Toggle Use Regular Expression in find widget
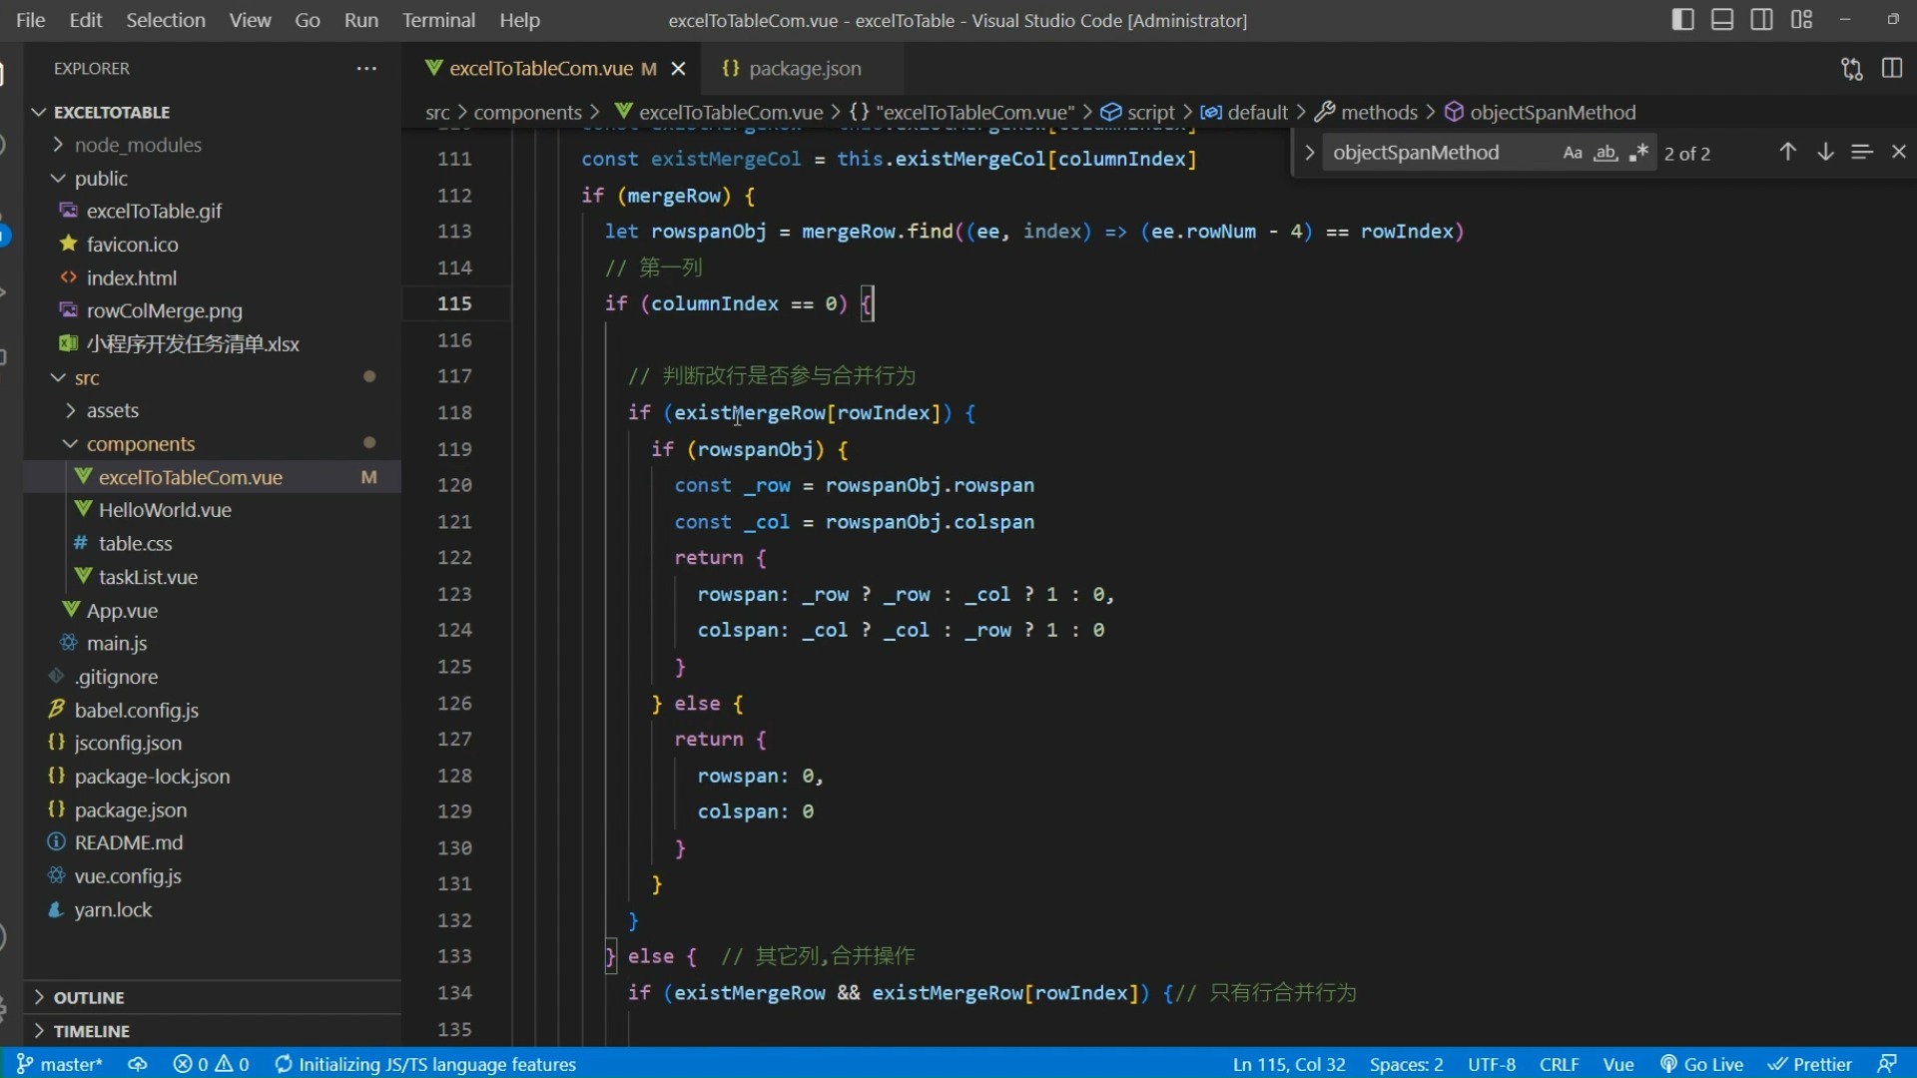The height and width of the screenshot is (1078, 1917). [1638, 153]
